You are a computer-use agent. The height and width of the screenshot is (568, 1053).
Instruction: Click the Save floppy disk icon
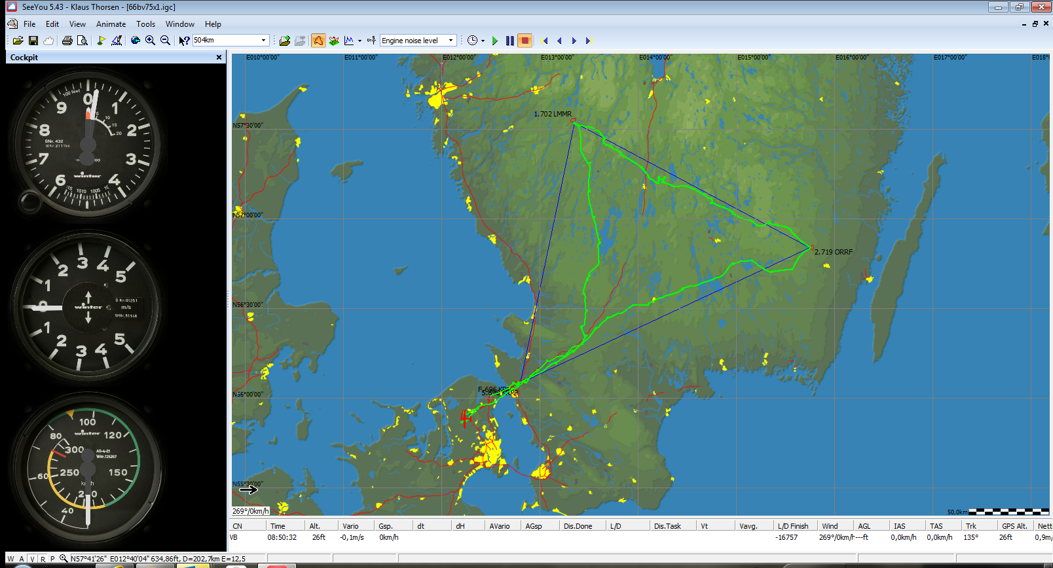tap(33, 41)
